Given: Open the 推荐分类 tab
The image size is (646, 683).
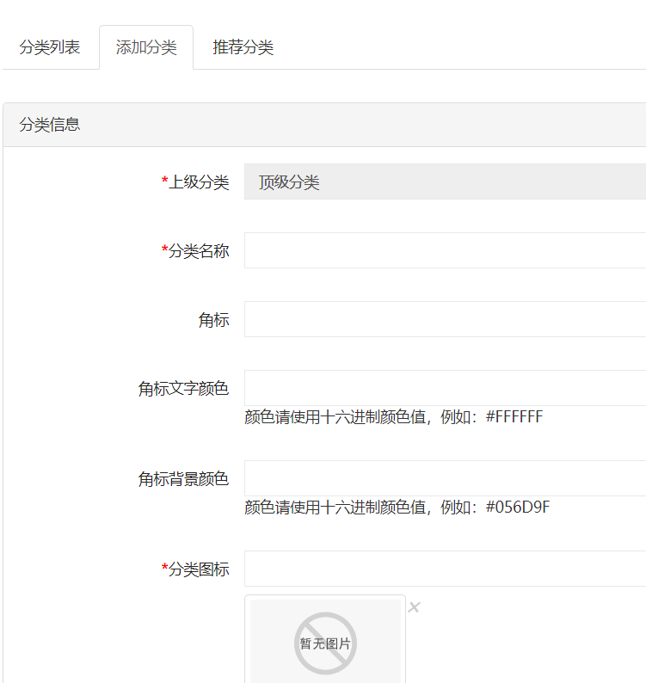Looking at the screenshot, I should 243,47.
